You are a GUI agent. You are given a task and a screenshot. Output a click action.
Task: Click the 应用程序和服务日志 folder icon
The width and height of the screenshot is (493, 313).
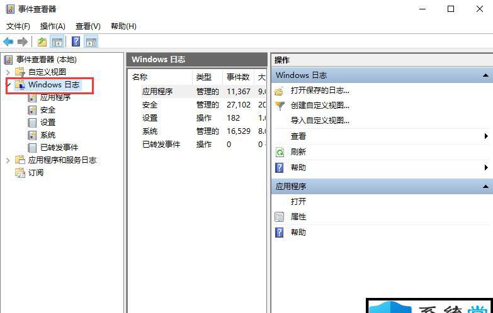tap(20, 160)
